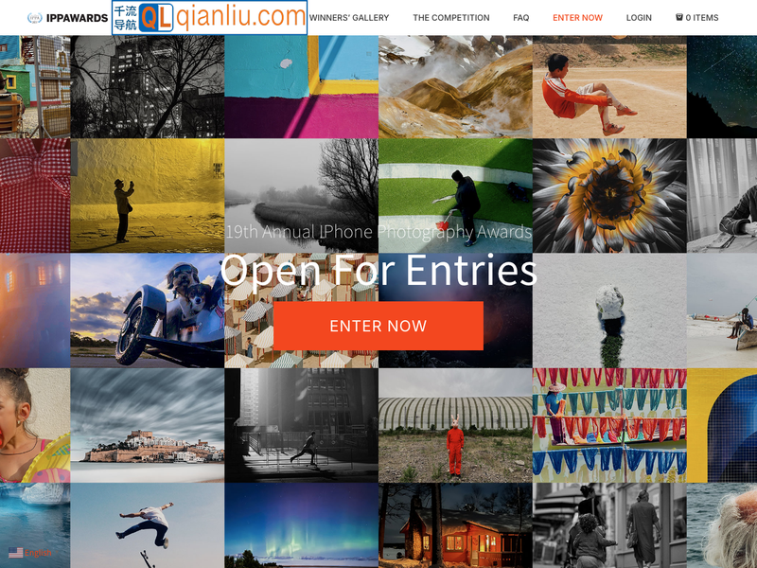
Task: Open the hilltop castle town long exposure photo
Action: [148, 425]
